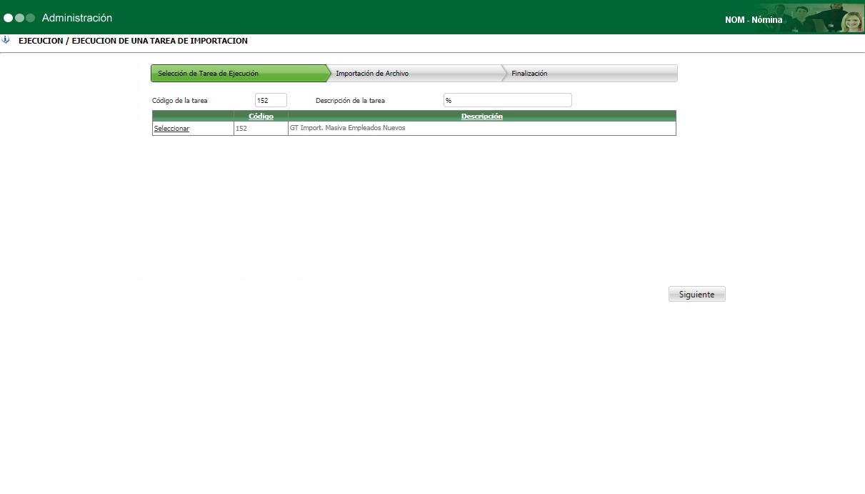Image resolution: width=865 pixels, height=494 pixels.
Task: Select the Selección de Tarea de Ejecución step
Action: 239,74
